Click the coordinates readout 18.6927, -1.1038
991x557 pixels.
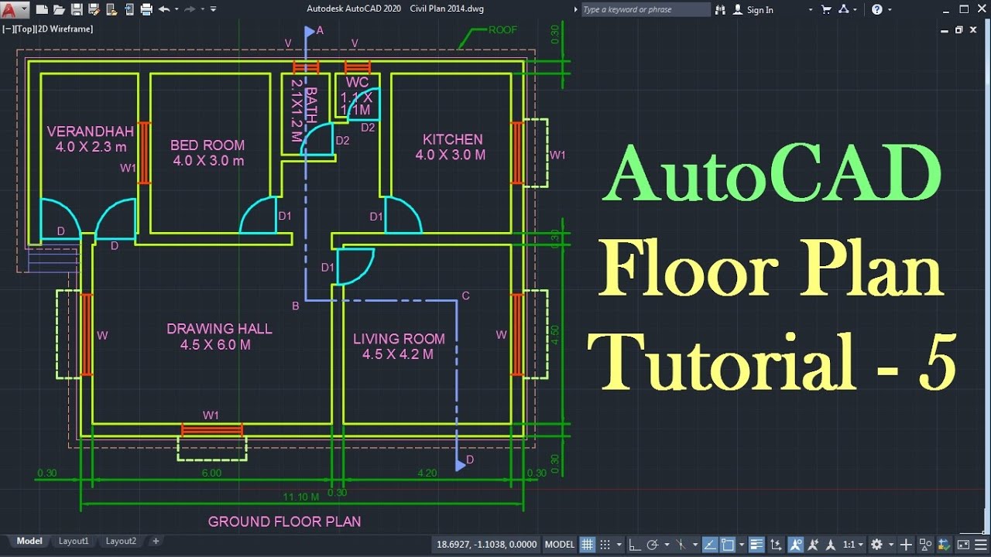(x=486, y=545)
